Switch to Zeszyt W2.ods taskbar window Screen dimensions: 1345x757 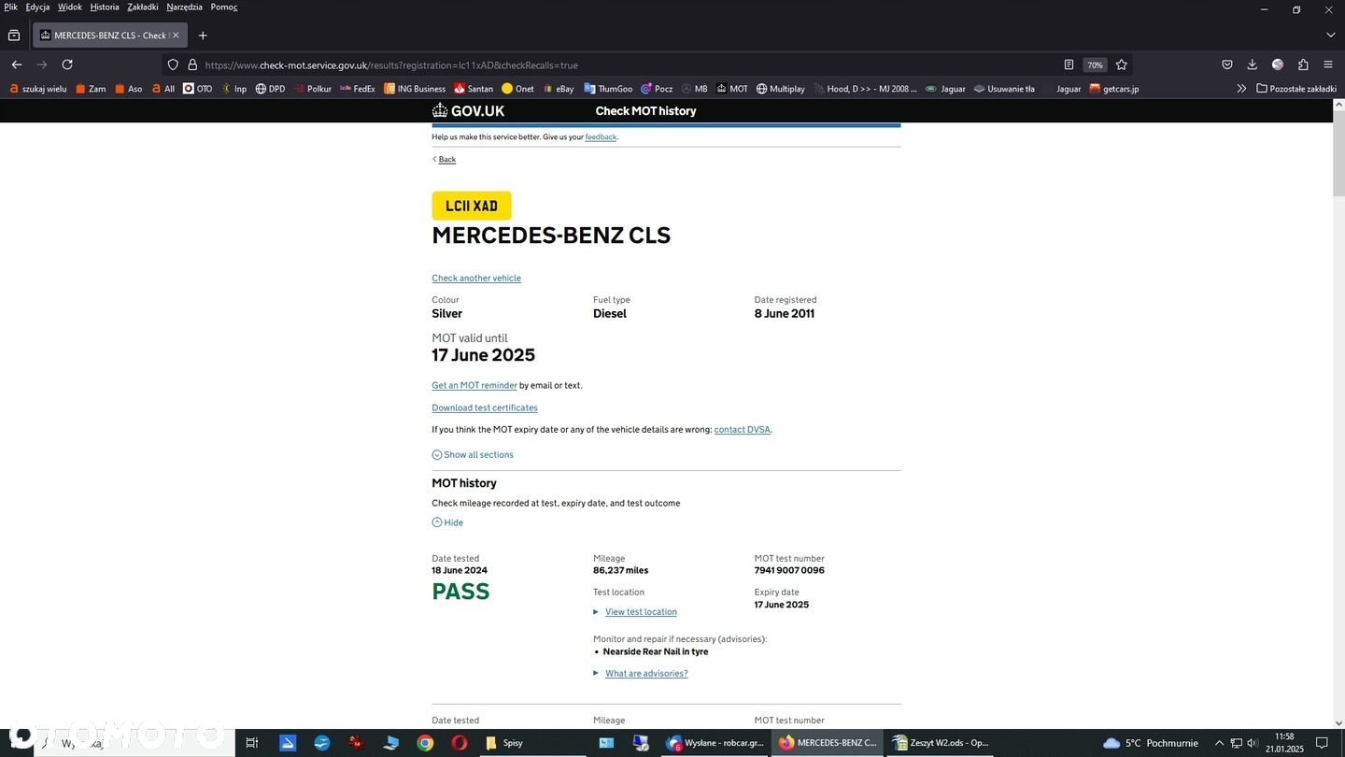pos(940,743)
